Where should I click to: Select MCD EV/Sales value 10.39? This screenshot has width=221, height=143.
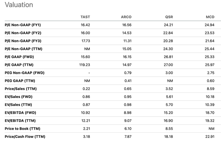(210, 104)
